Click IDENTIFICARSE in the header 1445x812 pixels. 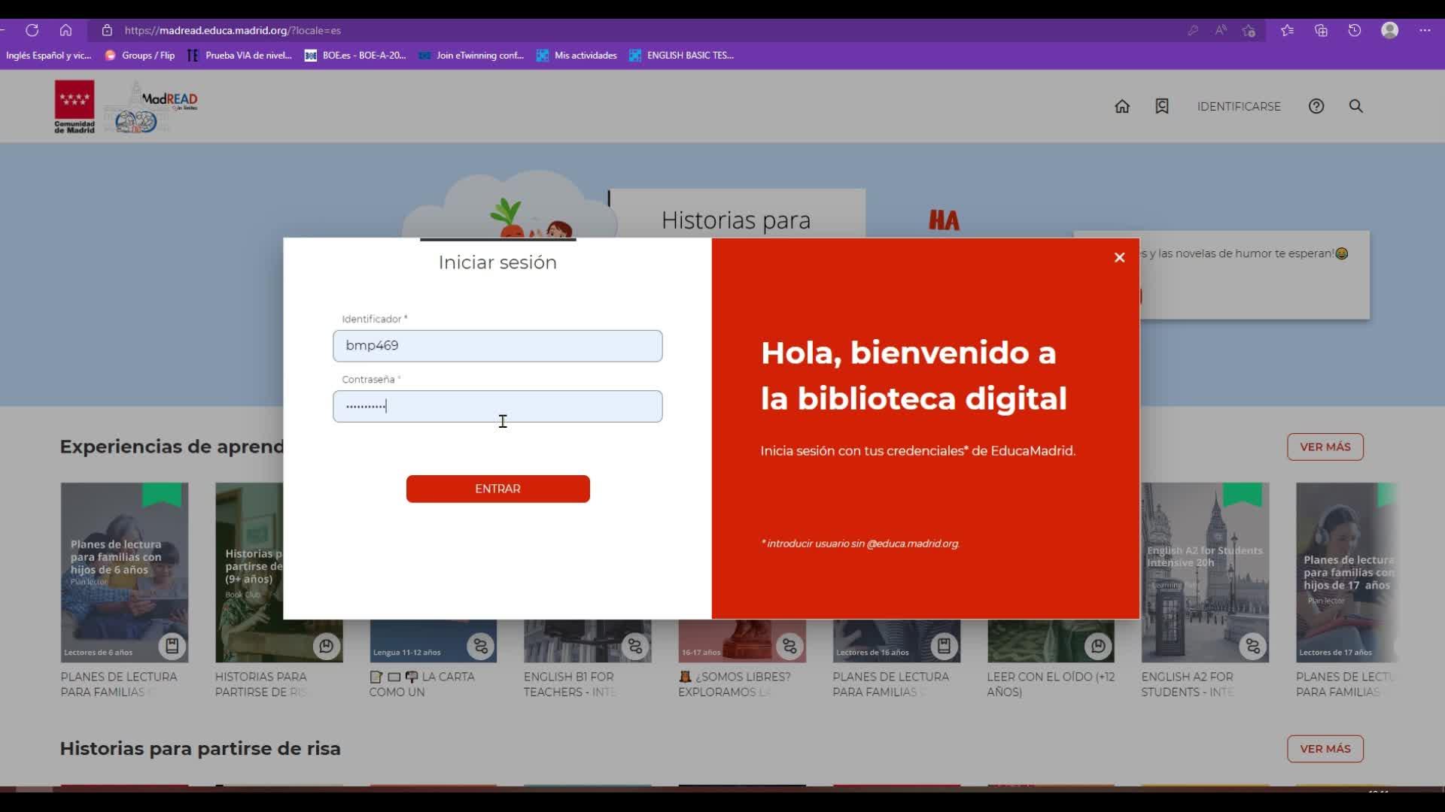[1238, 106]
